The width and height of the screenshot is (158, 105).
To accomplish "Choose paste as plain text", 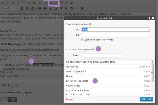I will pos(40,8).
